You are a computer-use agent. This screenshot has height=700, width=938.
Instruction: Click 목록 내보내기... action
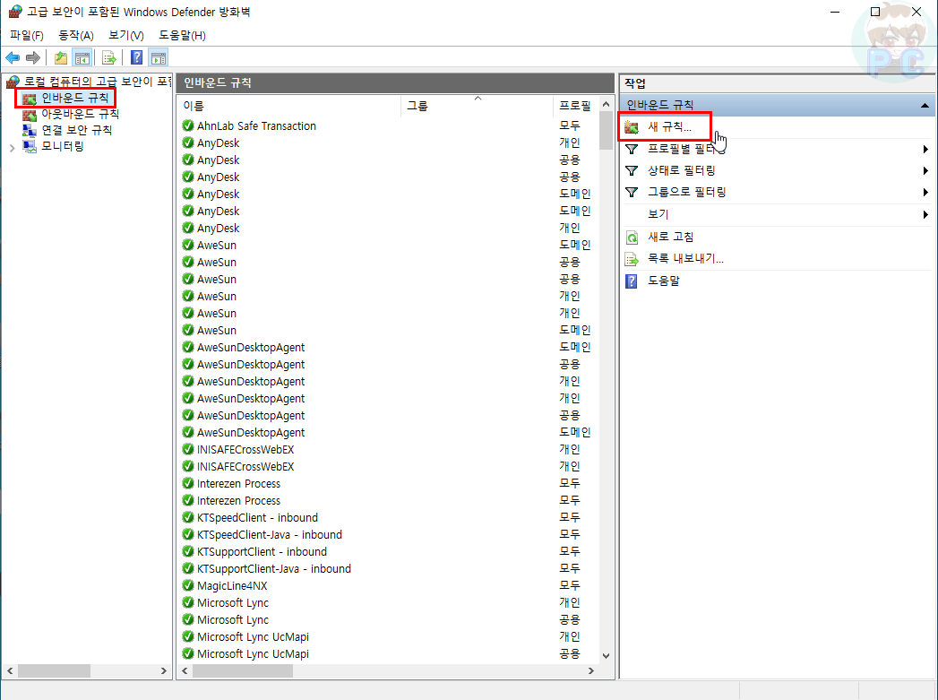(x=685, y=258)
